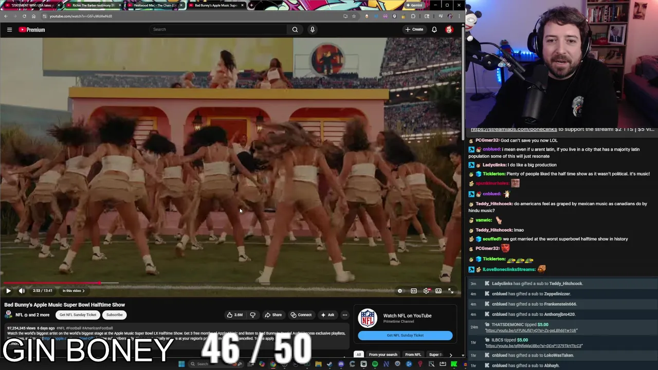This screenshot has height=370, width=658.
Task: Open Chrome extensions puzzle icon
Action: (x=413, y=16)
